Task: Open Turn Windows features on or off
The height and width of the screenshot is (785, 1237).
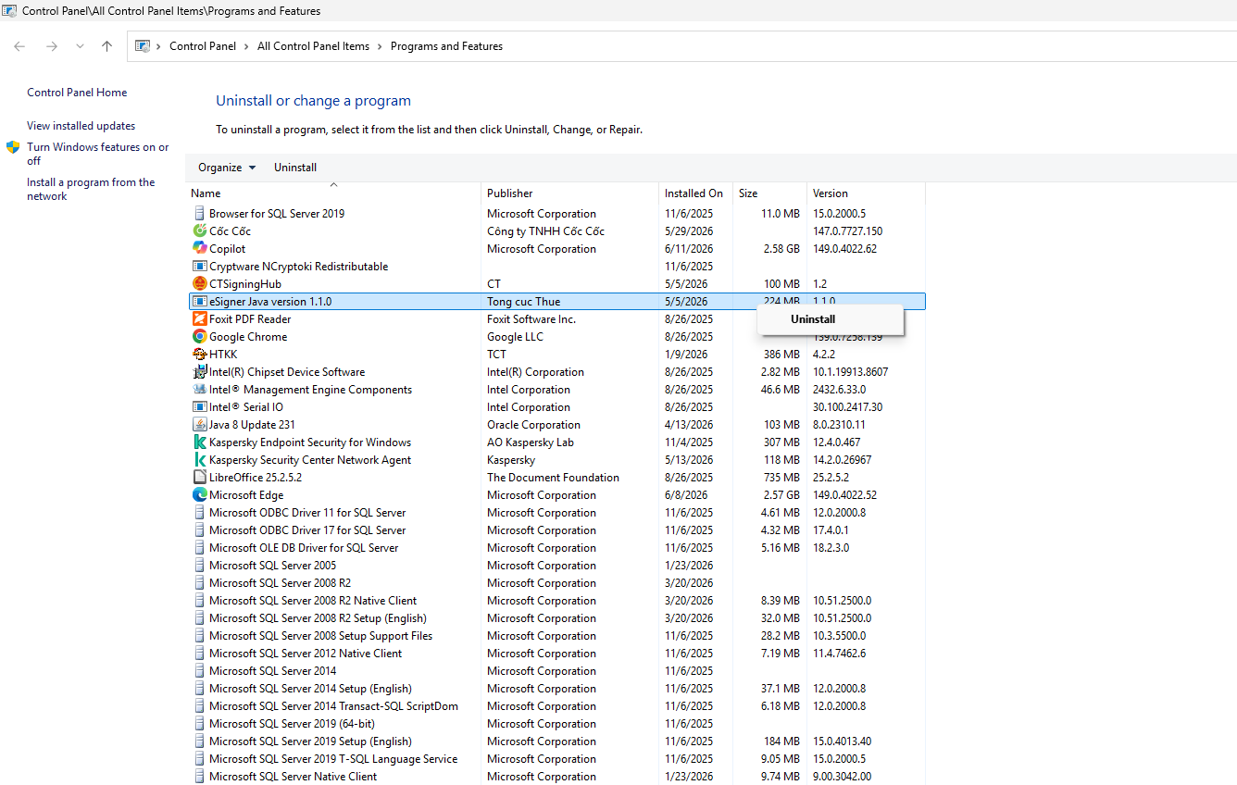Action: click(98, 154)
